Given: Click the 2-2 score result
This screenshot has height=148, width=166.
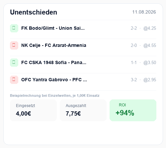Looking at the screenshot, I should click(x=134, y=28).
